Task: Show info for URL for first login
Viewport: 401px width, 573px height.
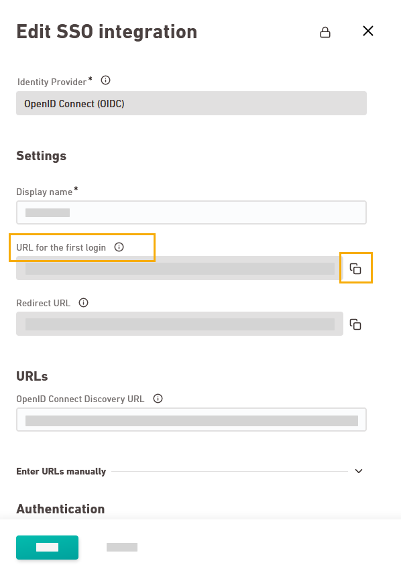Action: pyautogui.click(x=119, y=247)
